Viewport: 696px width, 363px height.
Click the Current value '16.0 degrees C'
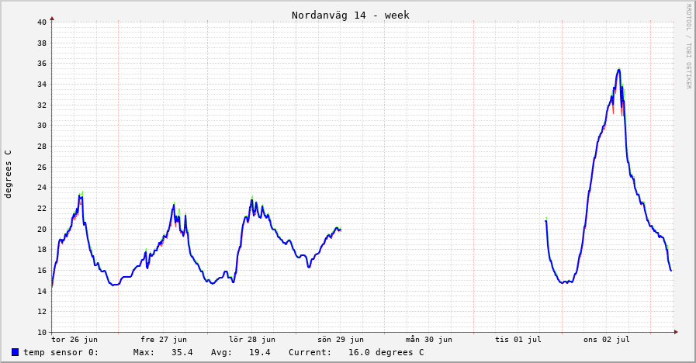(x=386, y=352)
